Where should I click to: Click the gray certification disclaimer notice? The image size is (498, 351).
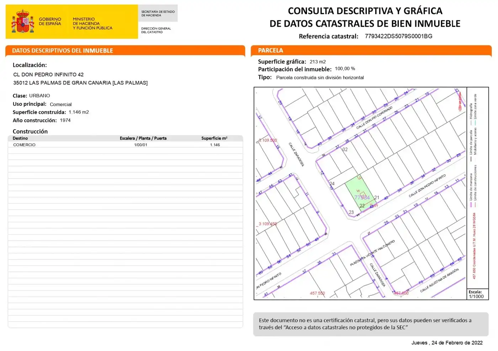371,324
